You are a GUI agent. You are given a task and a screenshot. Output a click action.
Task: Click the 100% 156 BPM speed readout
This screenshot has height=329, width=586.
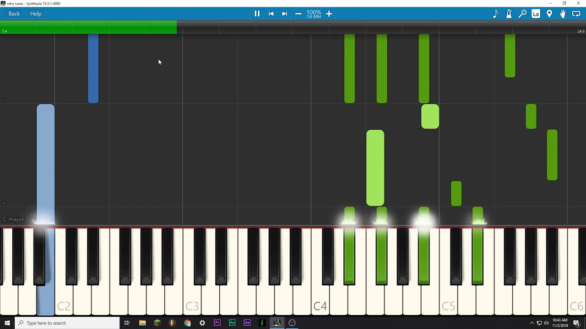click(314, 14)
